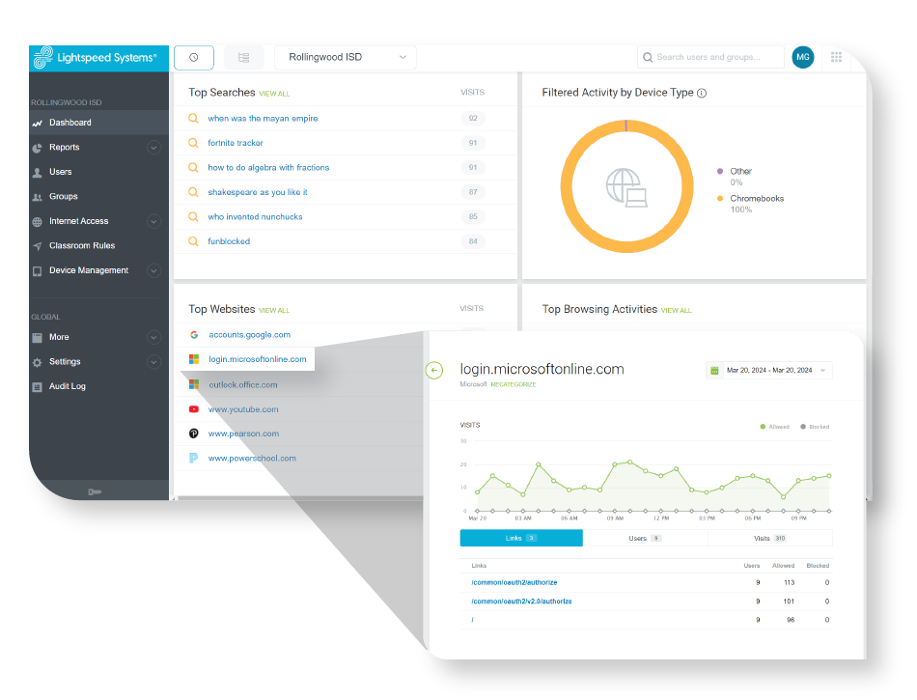Screen dimensions: 917x700
Task: Open the /common/oauth2/v2.0/authorize link
Action: (x=521, y=602)
